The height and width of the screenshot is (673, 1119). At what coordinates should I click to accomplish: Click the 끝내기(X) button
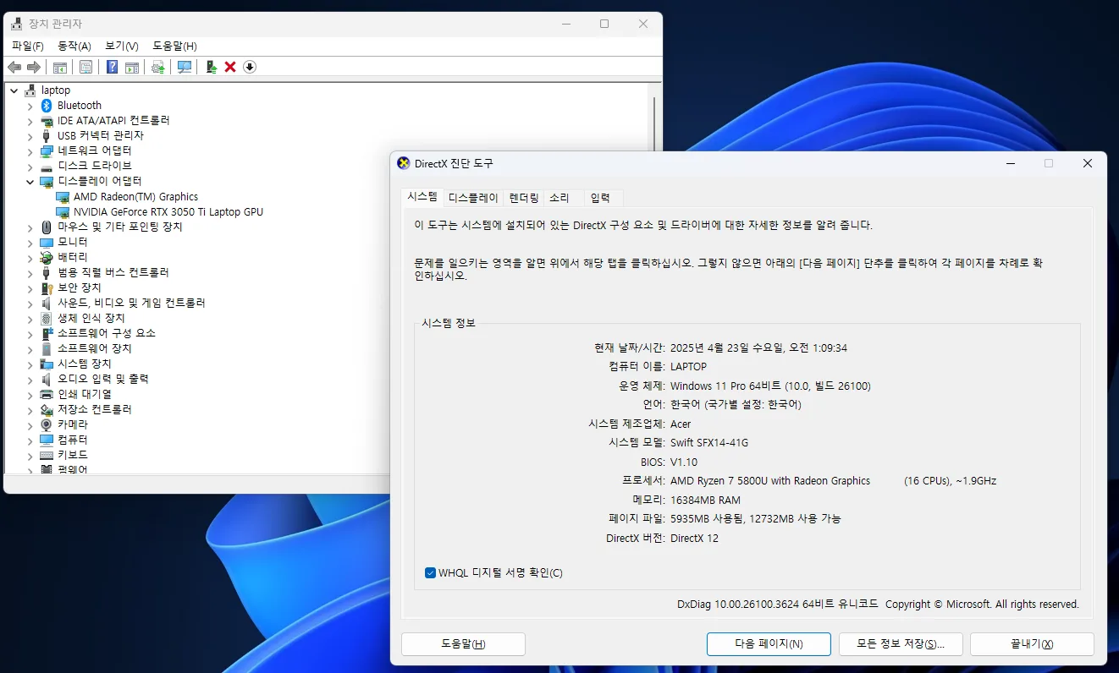click(x=1032, y=644)
